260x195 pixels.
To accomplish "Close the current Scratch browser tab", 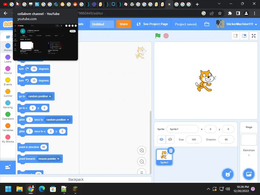I will [x=169, y=4].
